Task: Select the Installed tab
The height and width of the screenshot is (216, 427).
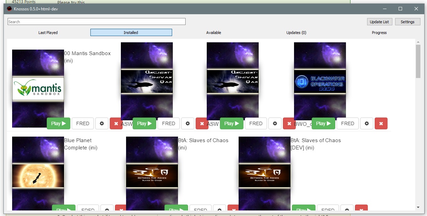Action: (x=131, y=33)
